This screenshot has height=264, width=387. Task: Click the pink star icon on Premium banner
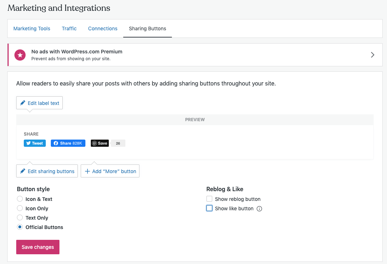(20, 55)
